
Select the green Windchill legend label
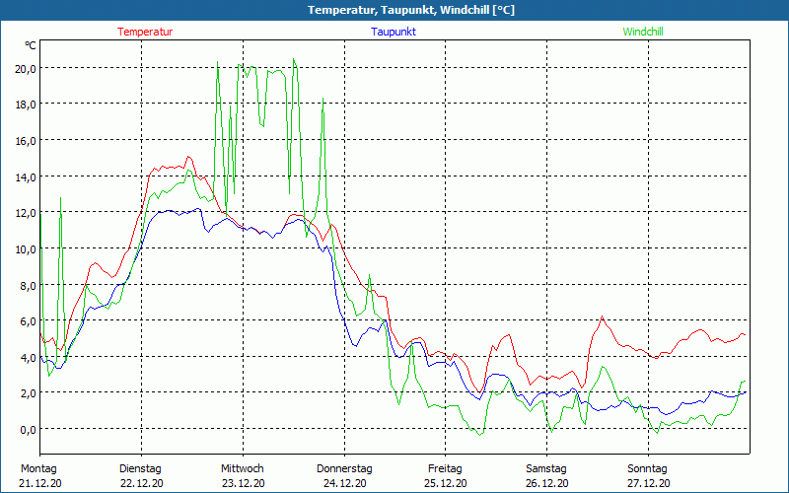tap(643, 32)
